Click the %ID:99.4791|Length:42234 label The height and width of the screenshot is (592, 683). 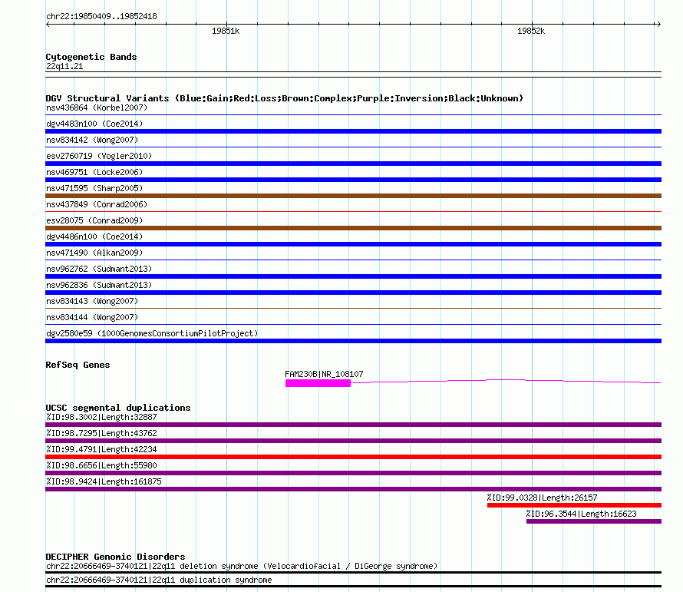pyautogui.click(x=101, y=449)
